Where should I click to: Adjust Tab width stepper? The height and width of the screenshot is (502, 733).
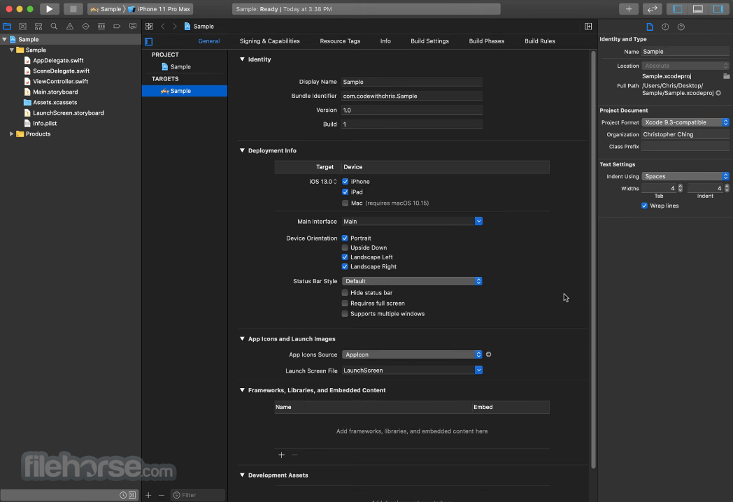tap(680, 188)
